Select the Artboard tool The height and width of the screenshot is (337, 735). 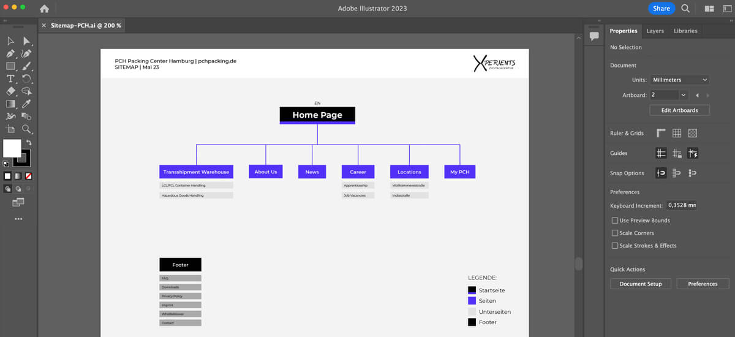coord(10,129)
